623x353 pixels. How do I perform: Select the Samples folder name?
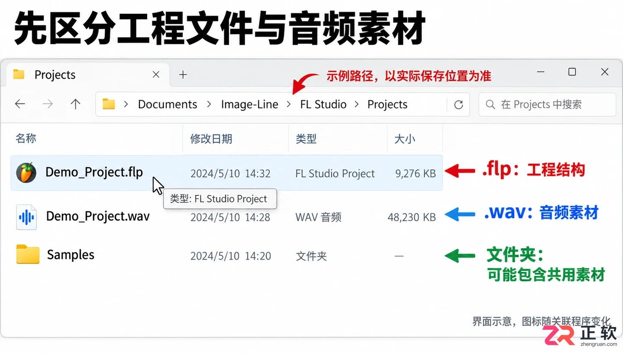click(x=71, y=254)
